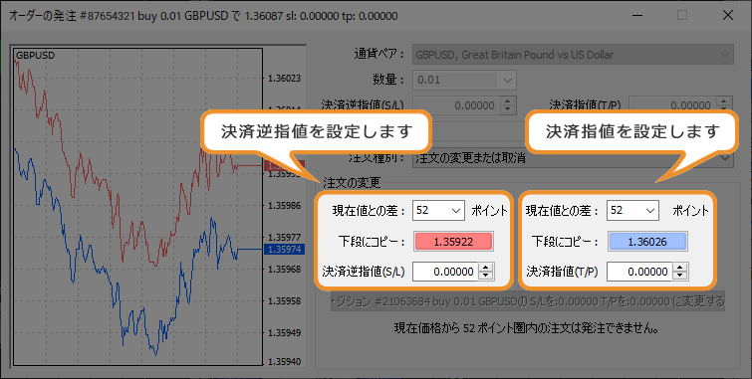
Task: Click the upper S/L stepper arrows
Action: coord(508,104)
